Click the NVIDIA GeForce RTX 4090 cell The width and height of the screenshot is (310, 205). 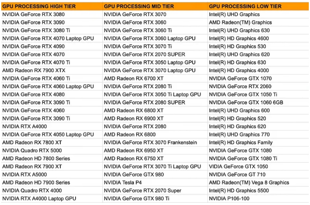[x=52, y=46]
